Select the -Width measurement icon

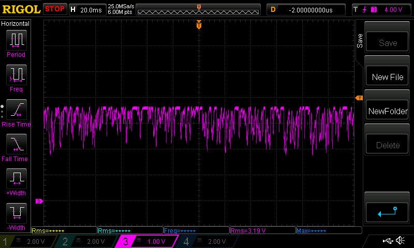point(17,213)
